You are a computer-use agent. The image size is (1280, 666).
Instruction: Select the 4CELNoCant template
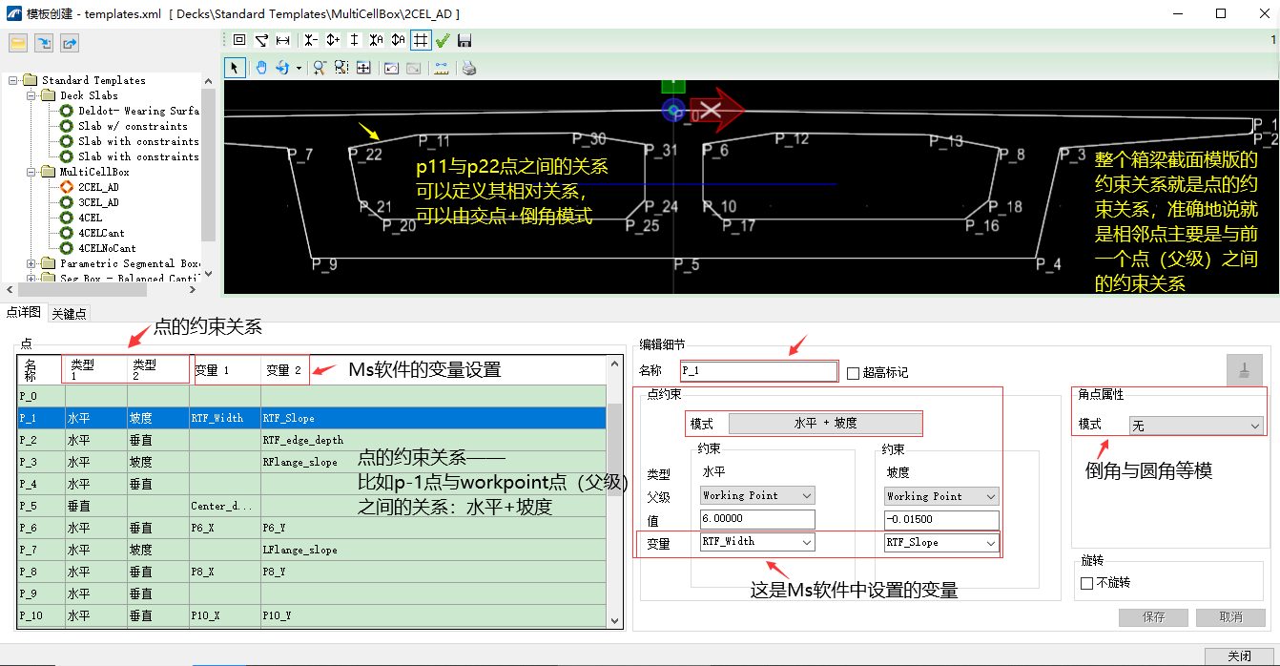(x=107, y=248)
